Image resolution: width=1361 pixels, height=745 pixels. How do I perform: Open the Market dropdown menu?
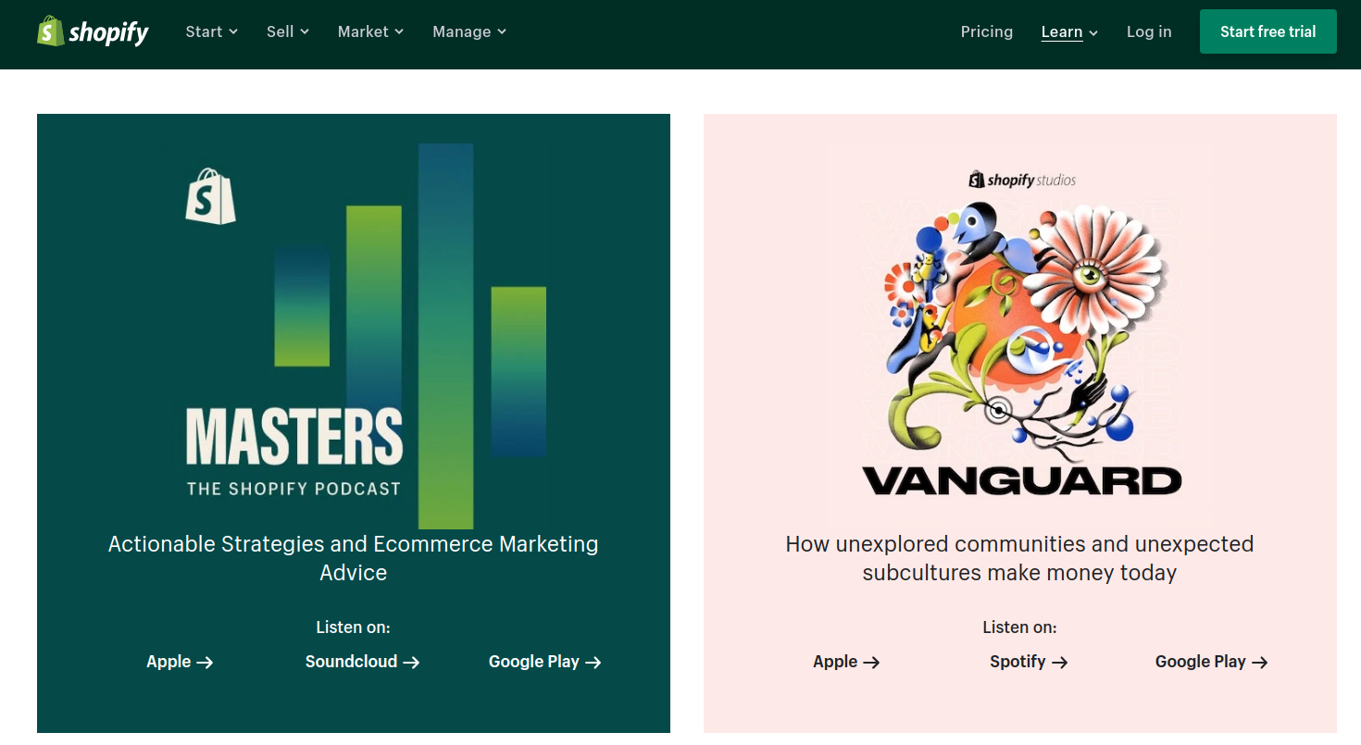tap(370, 31)
